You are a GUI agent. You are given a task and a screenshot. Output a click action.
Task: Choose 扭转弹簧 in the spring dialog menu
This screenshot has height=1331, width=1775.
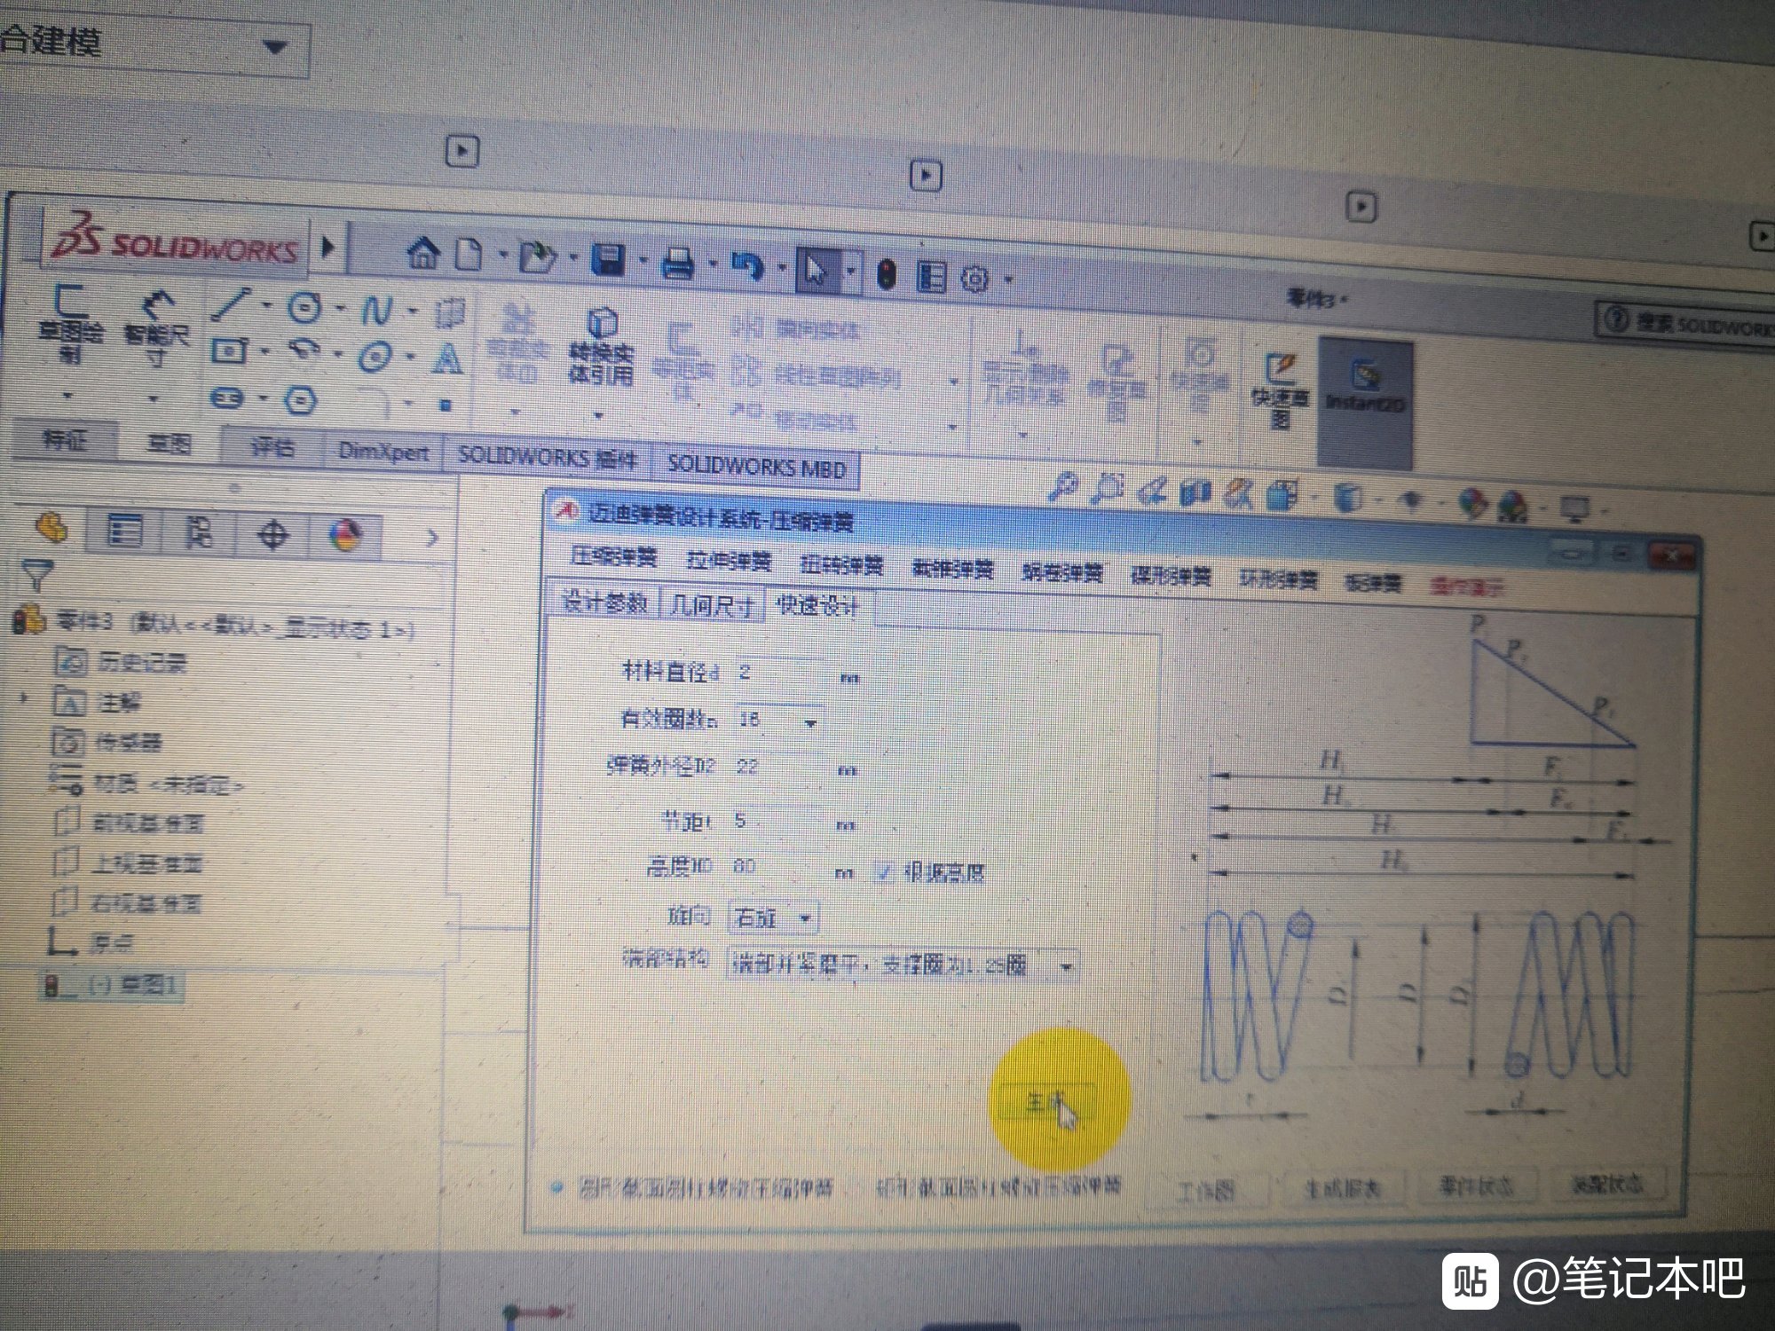841,564
